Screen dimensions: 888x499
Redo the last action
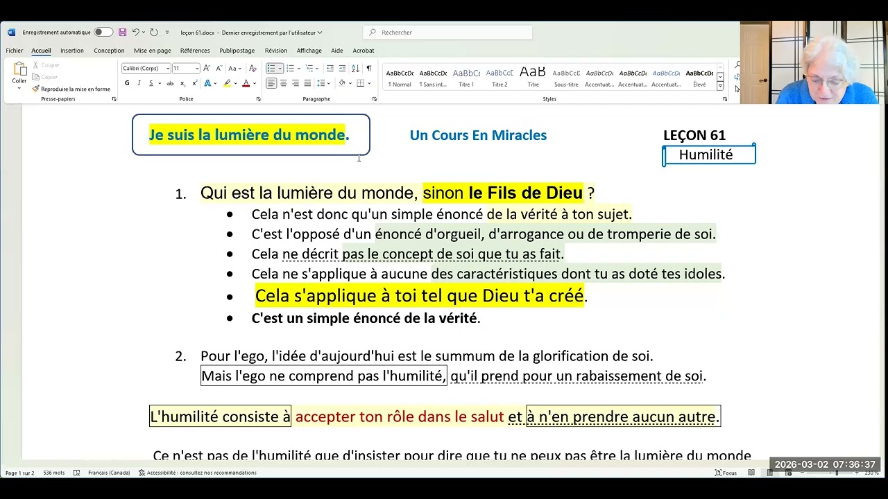[153, 33]
